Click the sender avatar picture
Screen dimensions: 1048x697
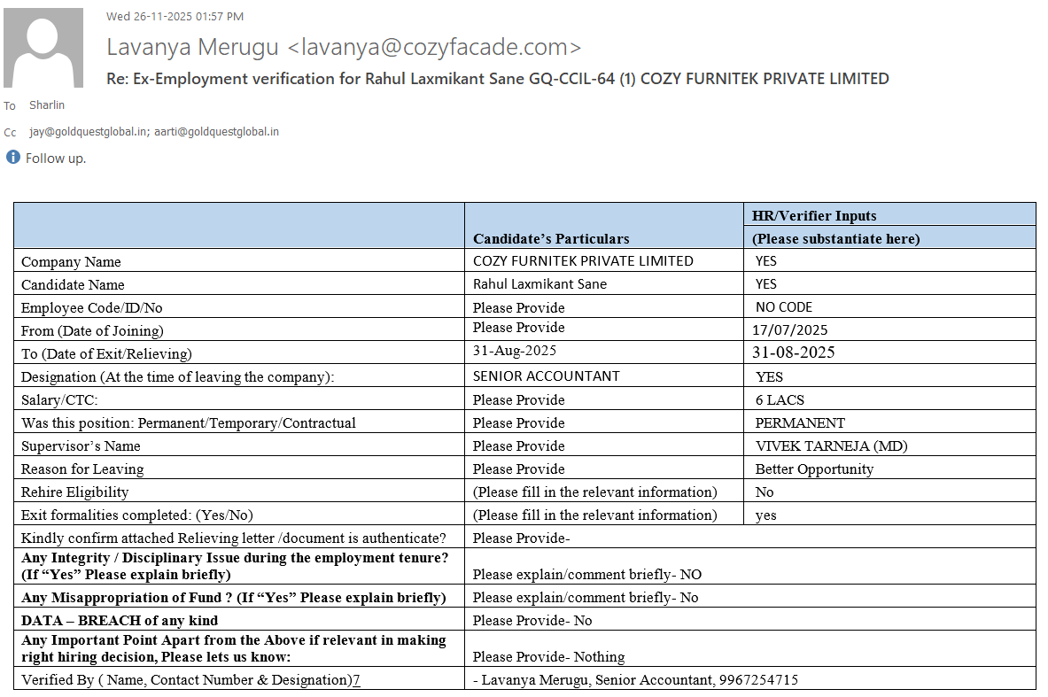[43, 48]
